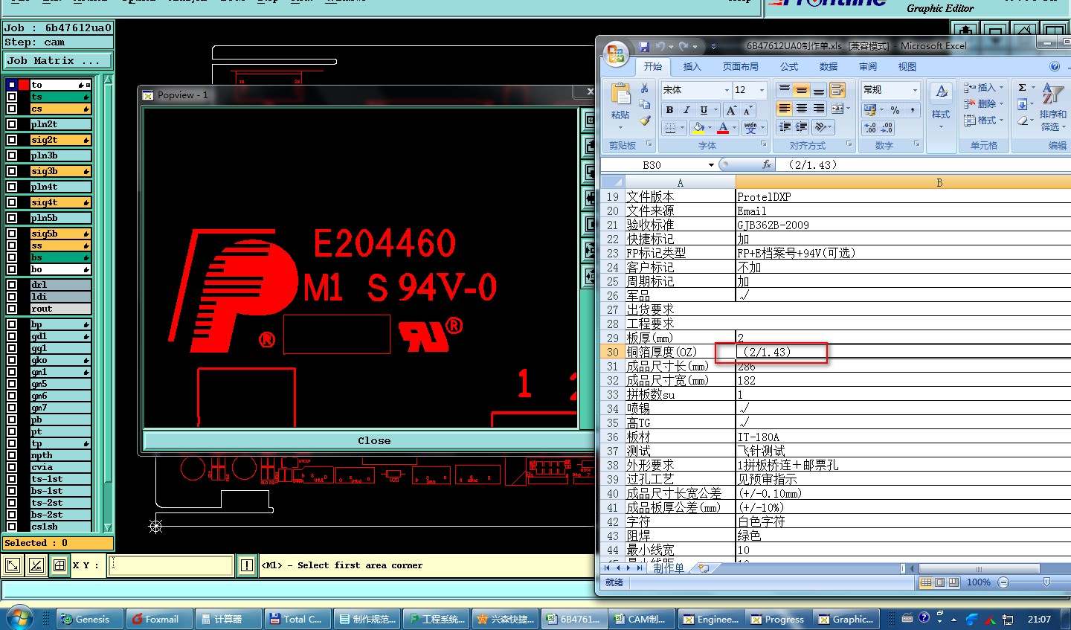Toggle checkbox for layer pln2t
Screen dimensions: 1071x630
coord(12,124)
